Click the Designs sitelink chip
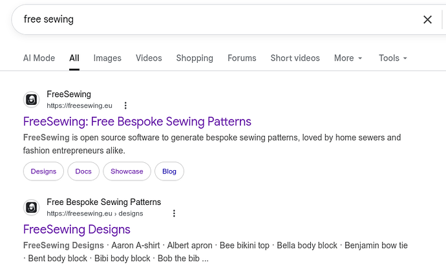The width and height of the screenshot is (446, 269). [44, 171]
